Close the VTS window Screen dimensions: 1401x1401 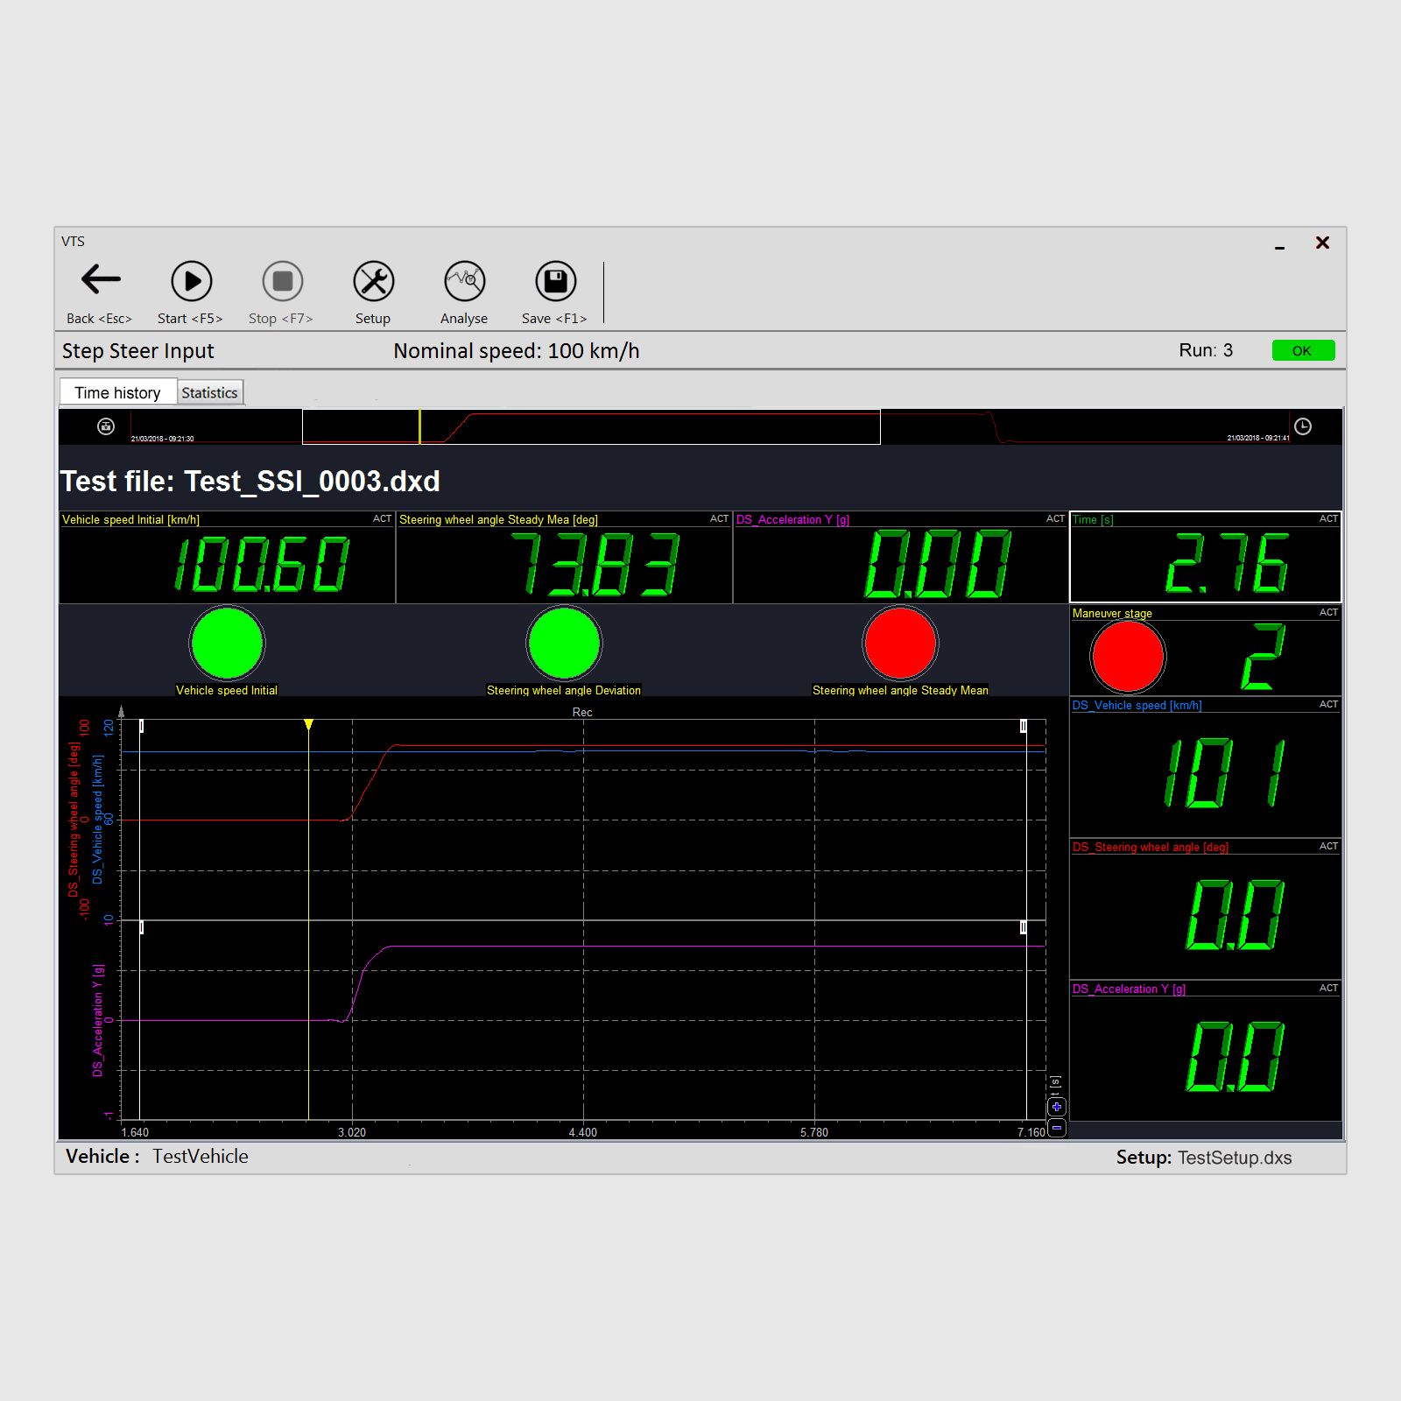coord(1322,243)
